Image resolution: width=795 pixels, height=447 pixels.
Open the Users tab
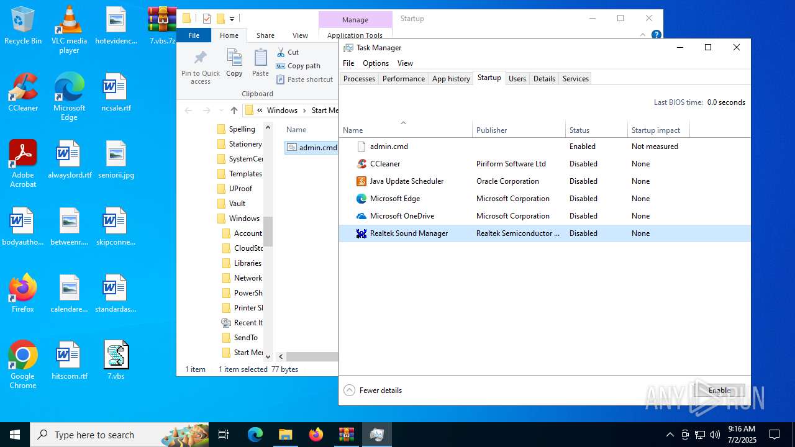click(517, 79)
